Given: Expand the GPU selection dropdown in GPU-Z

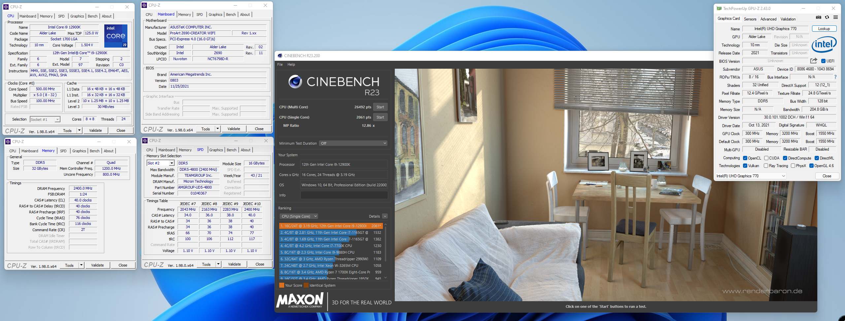Looking at the screenshot, I should (751, 176).
